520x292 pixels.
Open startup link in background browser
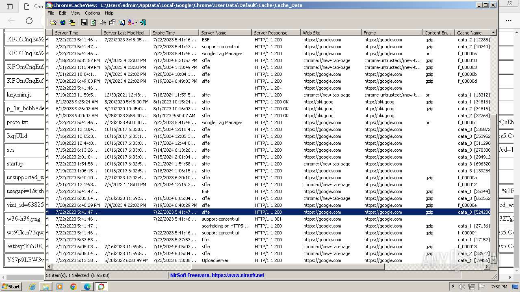(15, 163)
